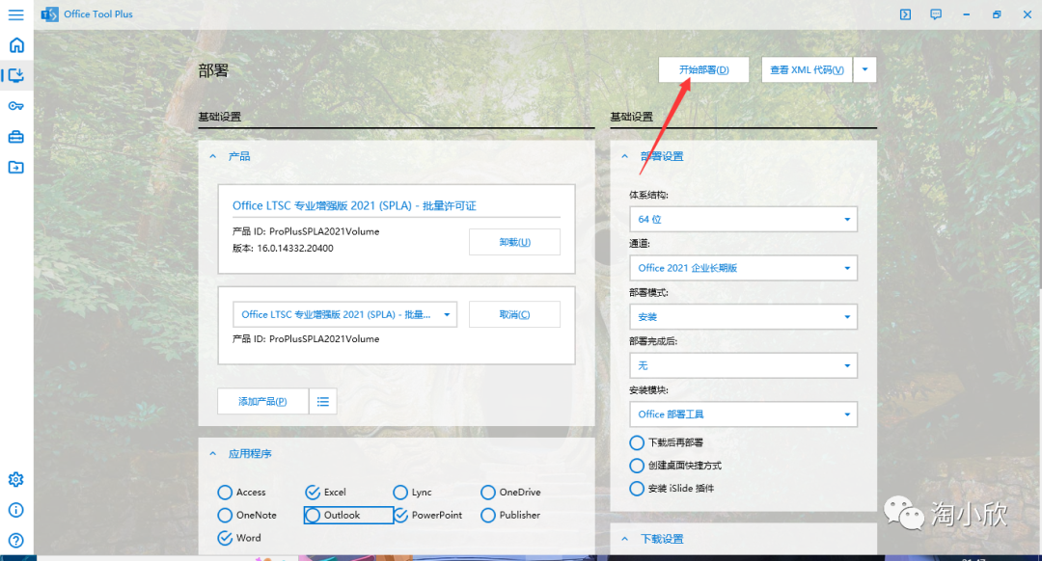Enable 安装 iSlide 插件 option
Image resolution: width=1042 pixels, height=561 pixels.
click(637, 489)
